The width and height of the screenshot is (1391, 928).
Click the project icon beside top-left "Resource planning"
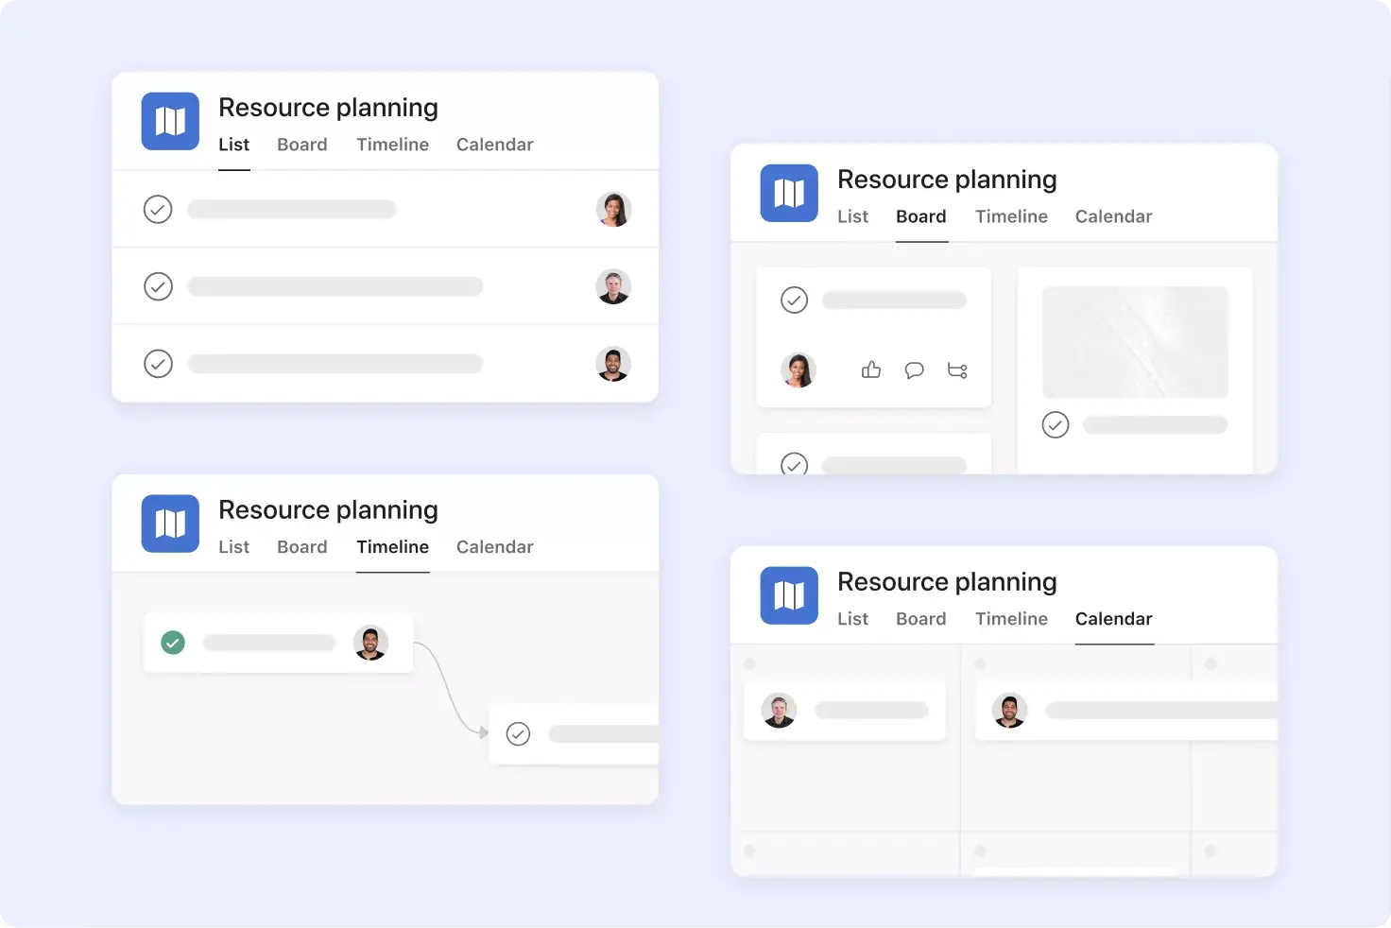point(170,121)
